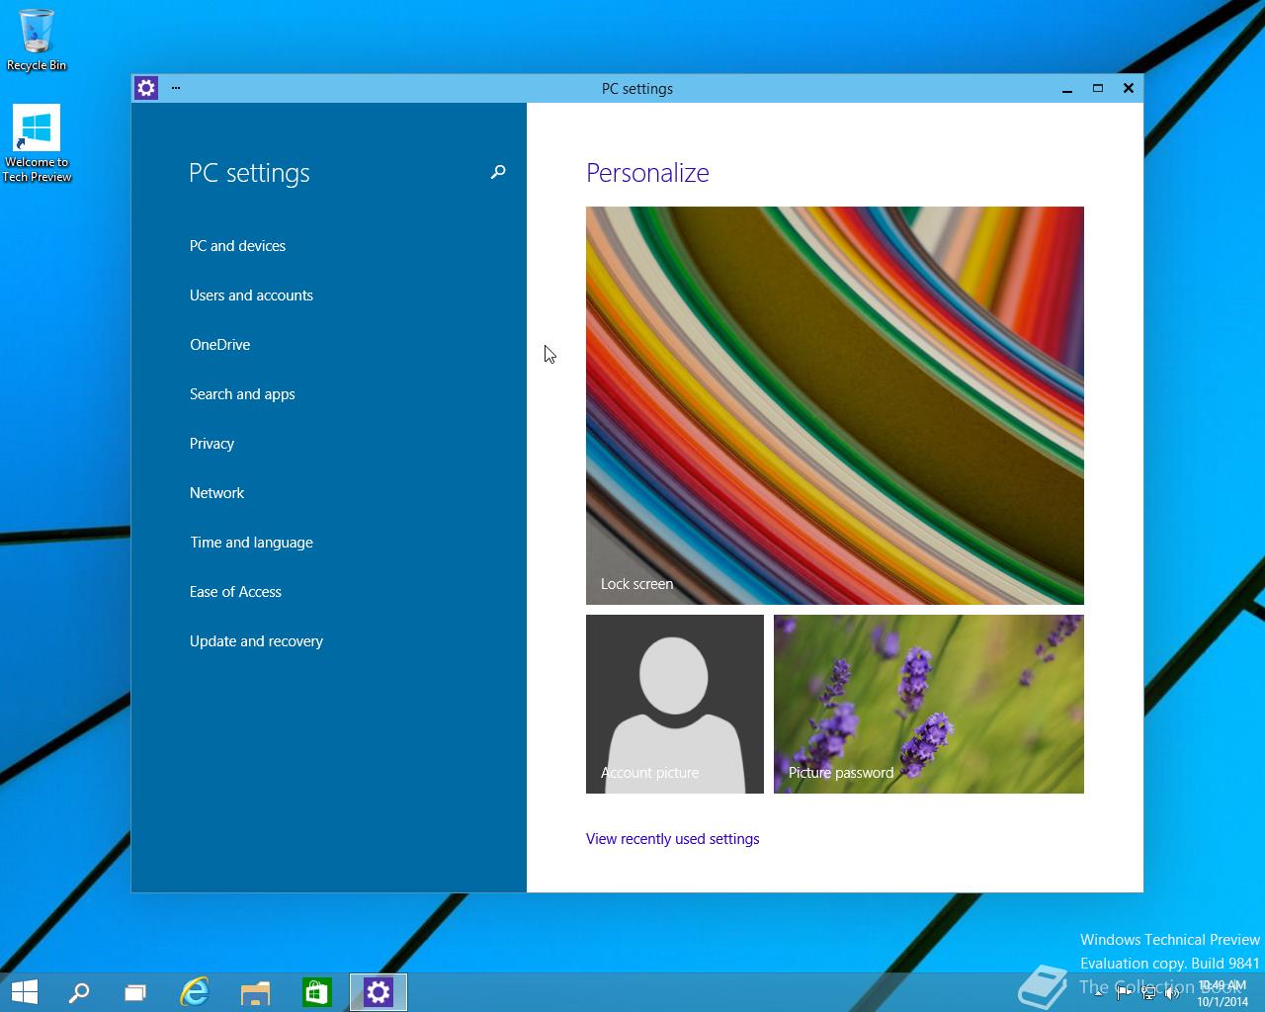The width and height of the screenshot is (1265, 1012).
Task: Open Privacy settings
Action: (211, 444)
